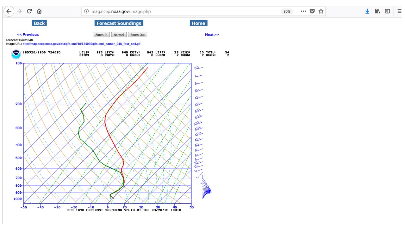
Task: Go to the << Previous forecast
Action: (28, 35)
